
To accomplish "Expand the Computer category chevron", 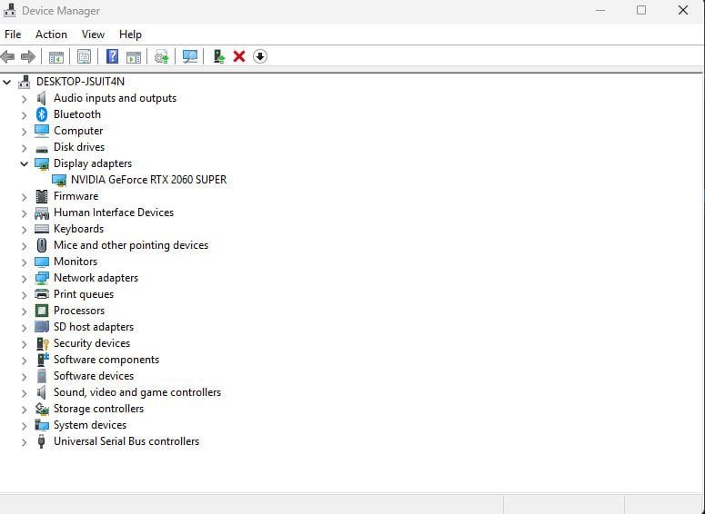I will [x=24, y=132].
